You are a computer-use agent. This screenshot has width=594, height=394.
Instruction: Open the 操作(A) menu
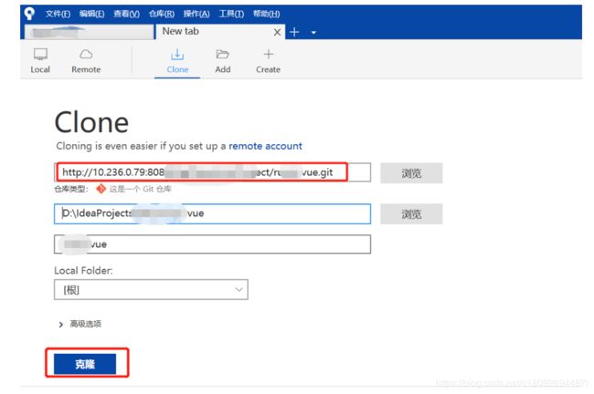coord(196,14)
